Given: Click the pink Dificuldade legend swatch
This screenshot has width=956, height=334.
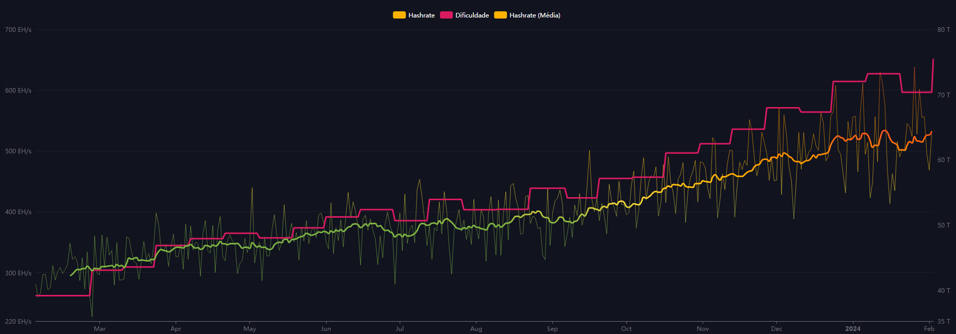Looking at the screenshot, I should [446, 15].
